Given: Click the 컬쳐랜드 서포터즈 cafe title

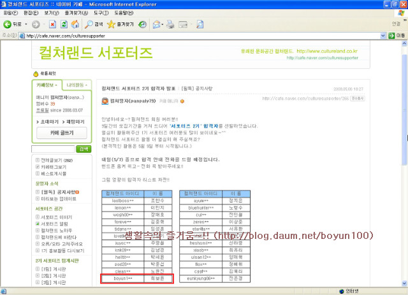Looking at the screenshot, I should pos(96,53).
